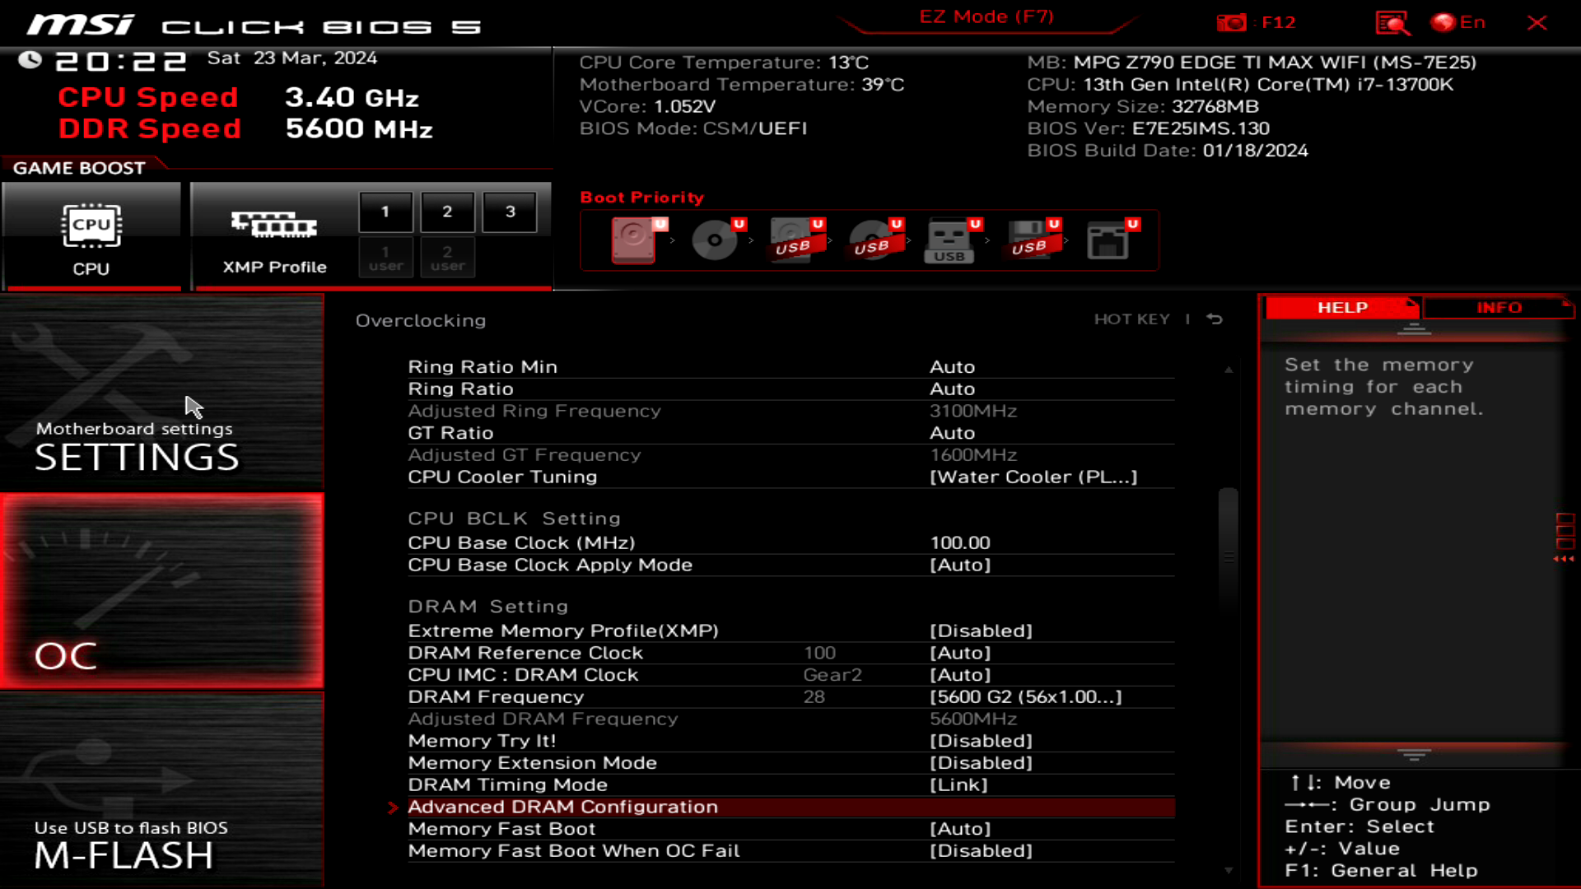This screenshot has height=889, width=1581.
Task: Open Memory Extension Mode dropdown
Action: [x=981, y=764]
